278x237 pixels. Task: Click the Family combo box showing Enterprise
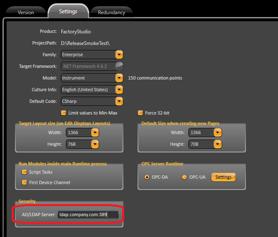(92, 55)
